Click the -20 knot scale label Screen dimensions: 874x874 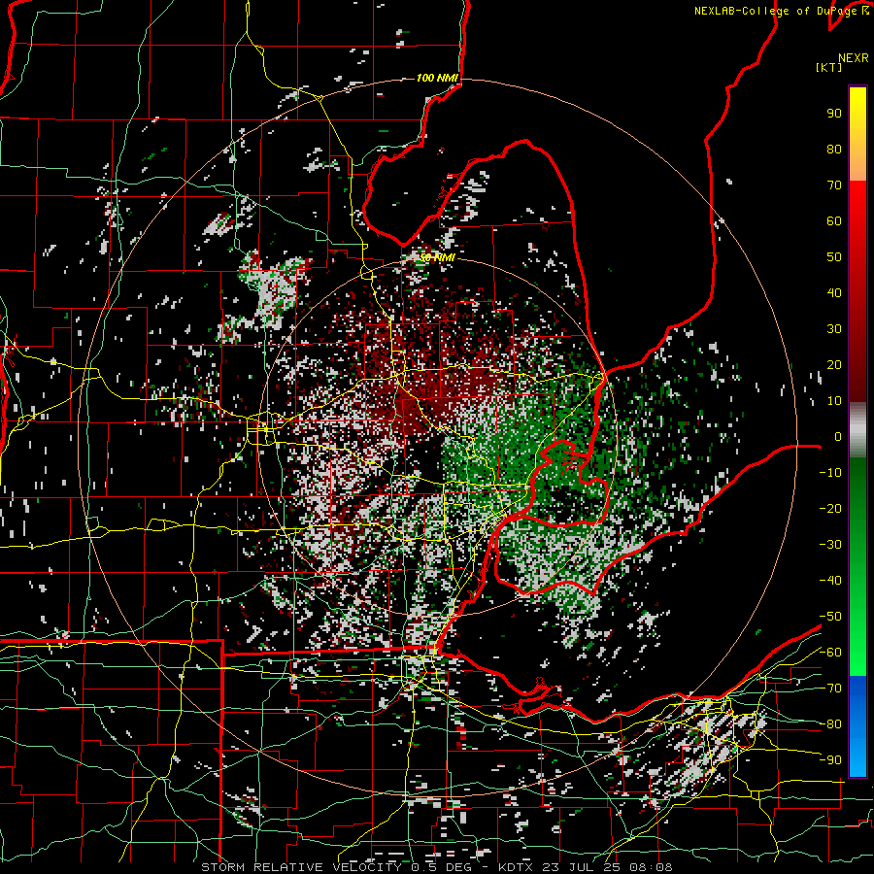coord(830,508)
